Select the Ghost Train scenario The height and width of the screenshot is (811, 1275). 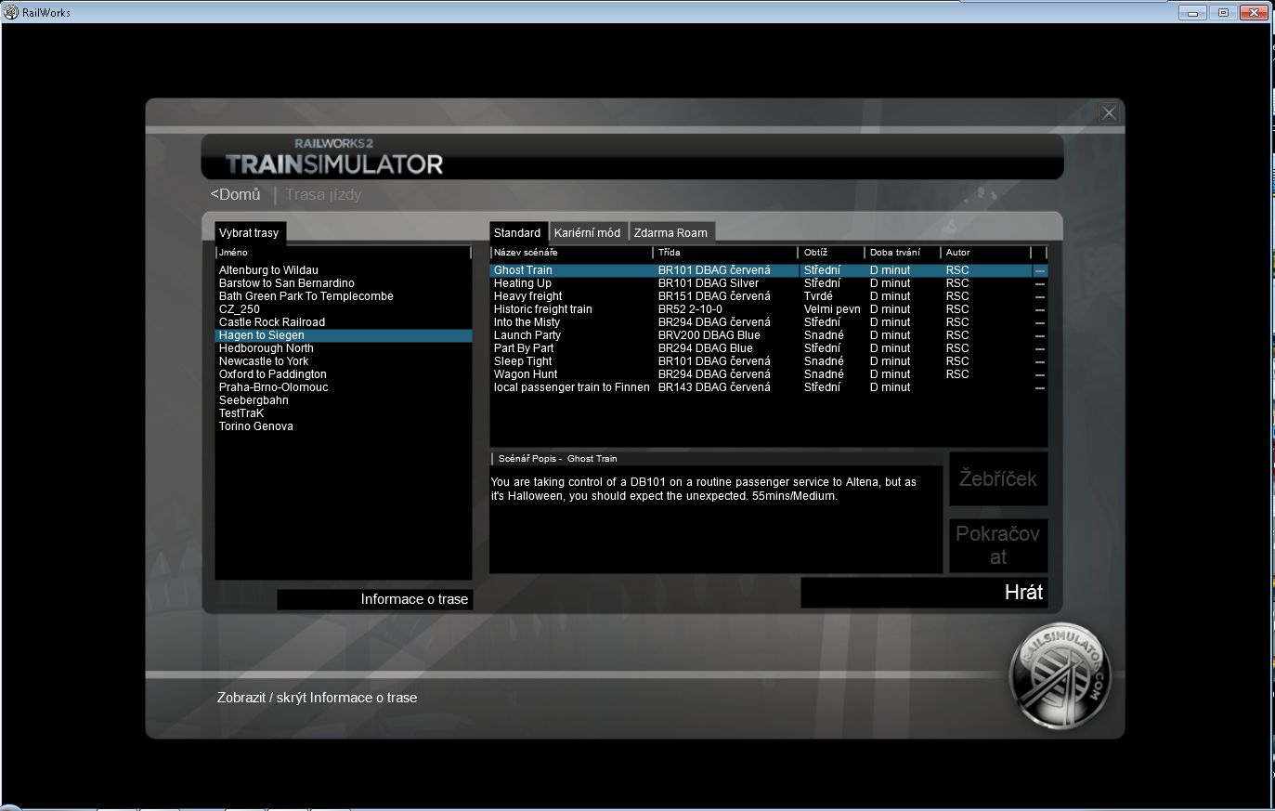768,270
